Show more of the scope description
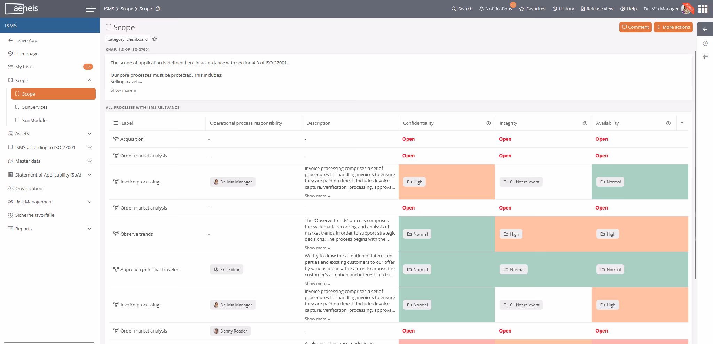 point(124,90)
